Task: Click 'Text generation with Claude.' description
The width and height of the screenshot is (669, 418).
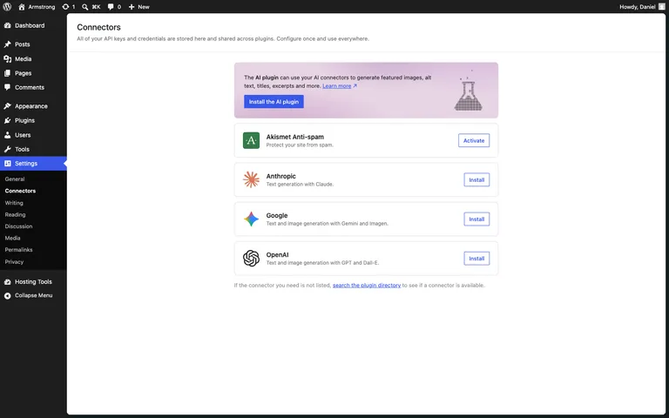Action: click(x=300, y=185)
